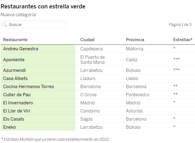Screen dimensions: 195x143
Task: Select the Andreu Genestra restaurant cell
Action: 21,49
